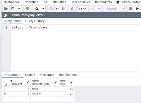Click the Save File icon
The width and height of the screenshot is (141, 103).
[13, 9]
